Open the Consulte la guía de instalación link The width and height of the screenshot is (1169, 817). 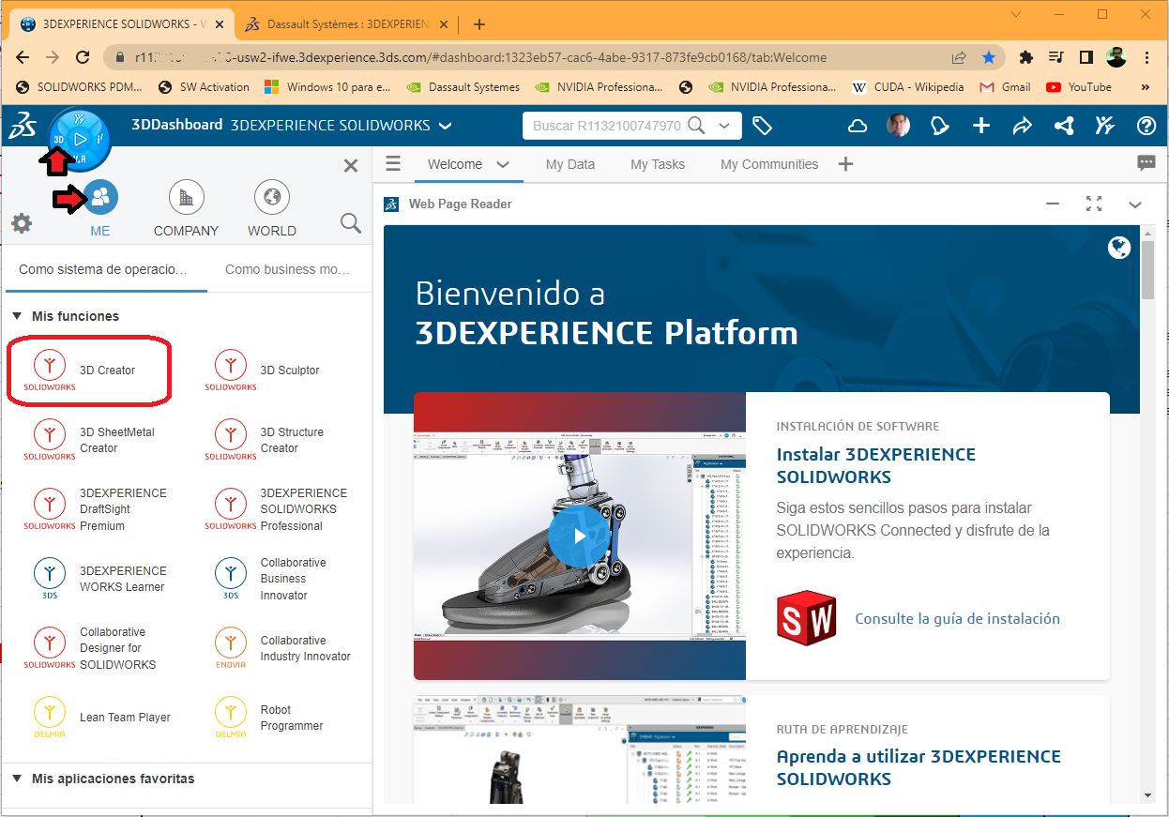(x=957, y=618)
